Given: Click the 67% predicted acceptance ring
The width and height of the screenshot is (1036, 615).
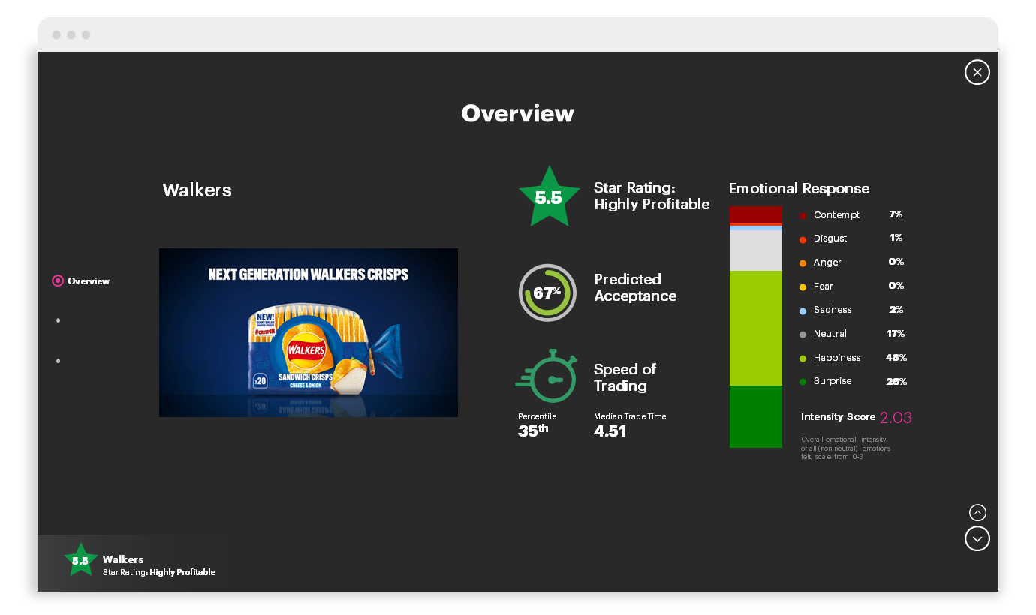Looking at the screenshot, I should coord(548,292).
